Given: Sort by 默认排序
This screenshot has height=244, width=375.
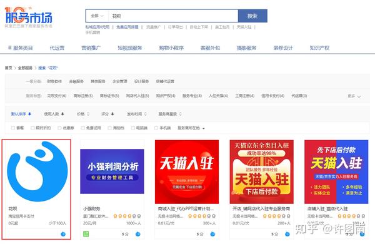Looking at the screenshot, I should 21,114.
